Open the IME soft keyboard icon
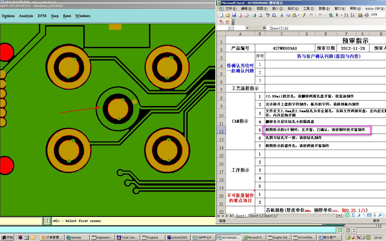The image size is (386, 241). 369,215
